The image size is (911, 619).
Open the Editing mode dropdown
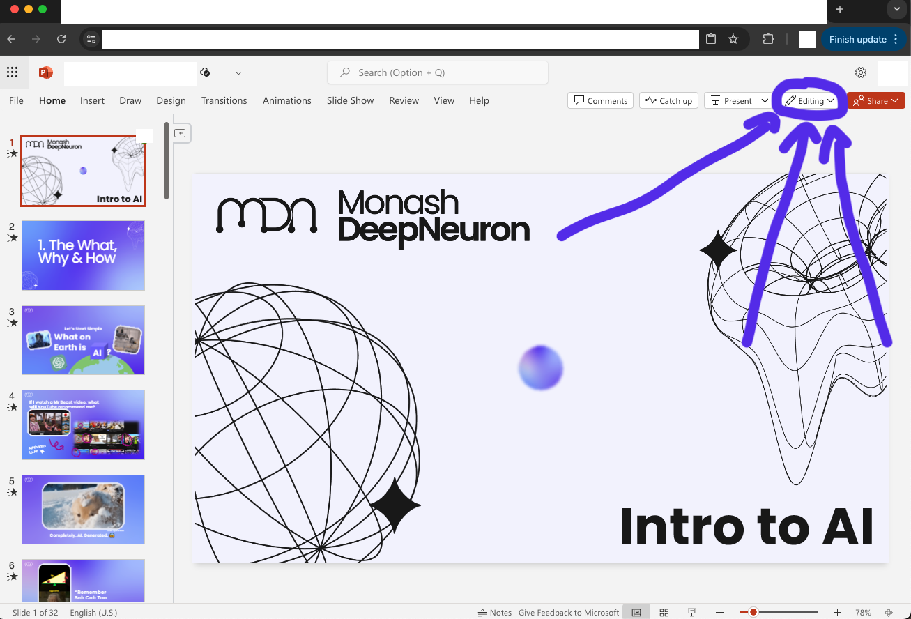click(x=809, y=100)
